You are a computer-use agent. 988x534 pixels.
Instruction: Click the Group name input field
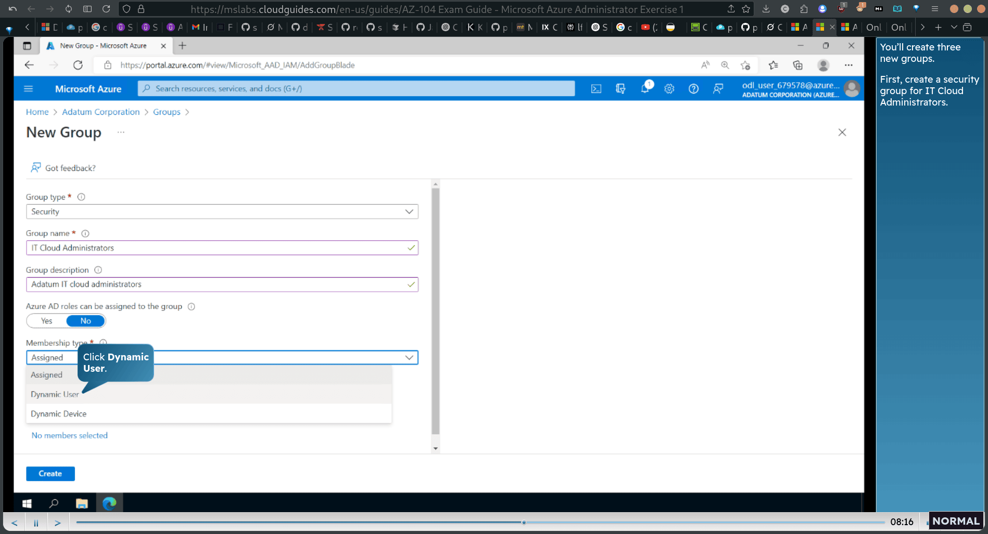pos(222,248)
